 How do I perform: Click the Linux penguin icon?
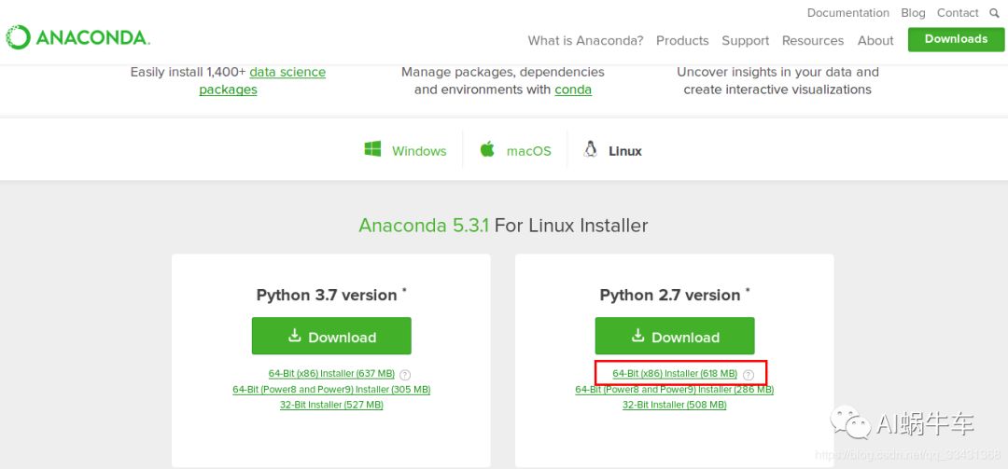coord(590,149)
